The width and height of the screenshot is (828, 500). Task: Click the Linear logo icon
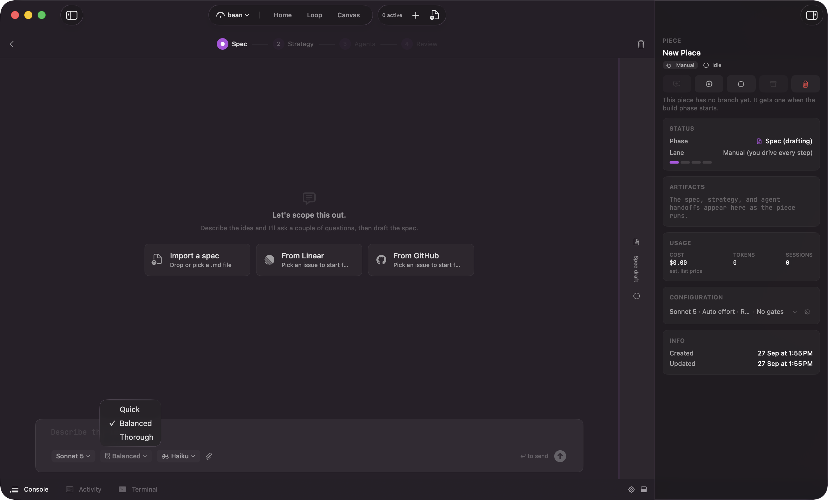pyautogui.click(x=269, y=260)
